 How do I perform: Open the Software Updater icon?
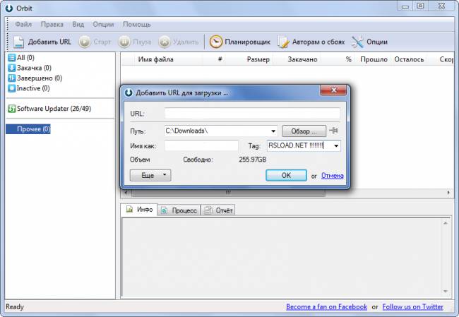pyautogui.click(x=12, y=109)
